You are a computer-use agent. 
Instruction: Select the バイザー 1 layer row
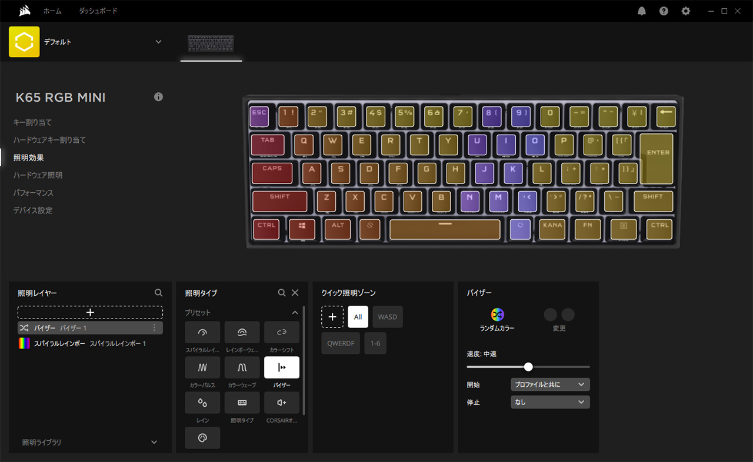click(90, 328)
